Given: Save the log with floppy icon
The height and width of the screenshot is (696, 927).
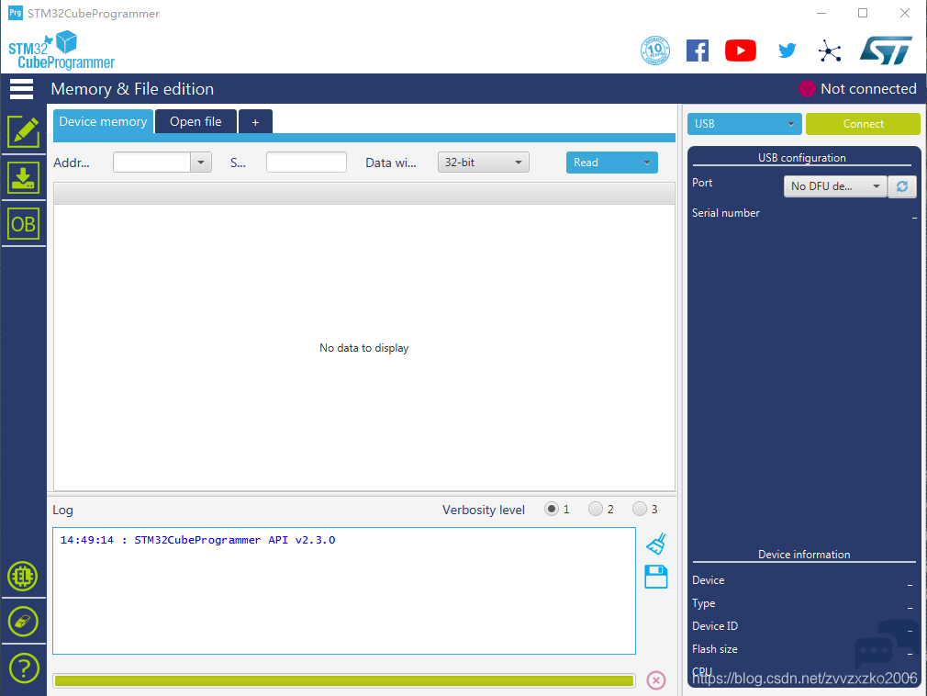Looking at the screenshot, I should 655,577.
